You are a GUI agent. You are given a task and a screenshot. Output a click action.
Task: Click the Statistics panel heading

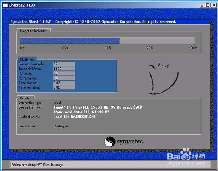pos(27,60)
